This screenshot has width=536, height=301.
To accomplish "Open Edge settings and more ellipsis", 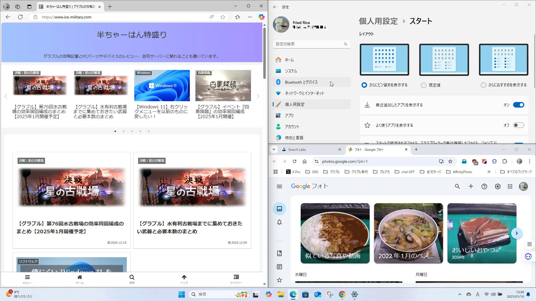I will pyautogui.click(x=250, y=17).
